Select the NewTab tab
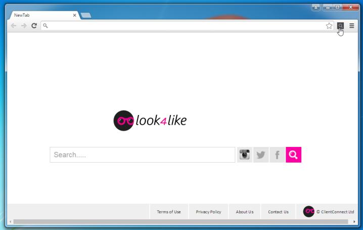Screen dimensions: 363x230 tap(44, 15)
